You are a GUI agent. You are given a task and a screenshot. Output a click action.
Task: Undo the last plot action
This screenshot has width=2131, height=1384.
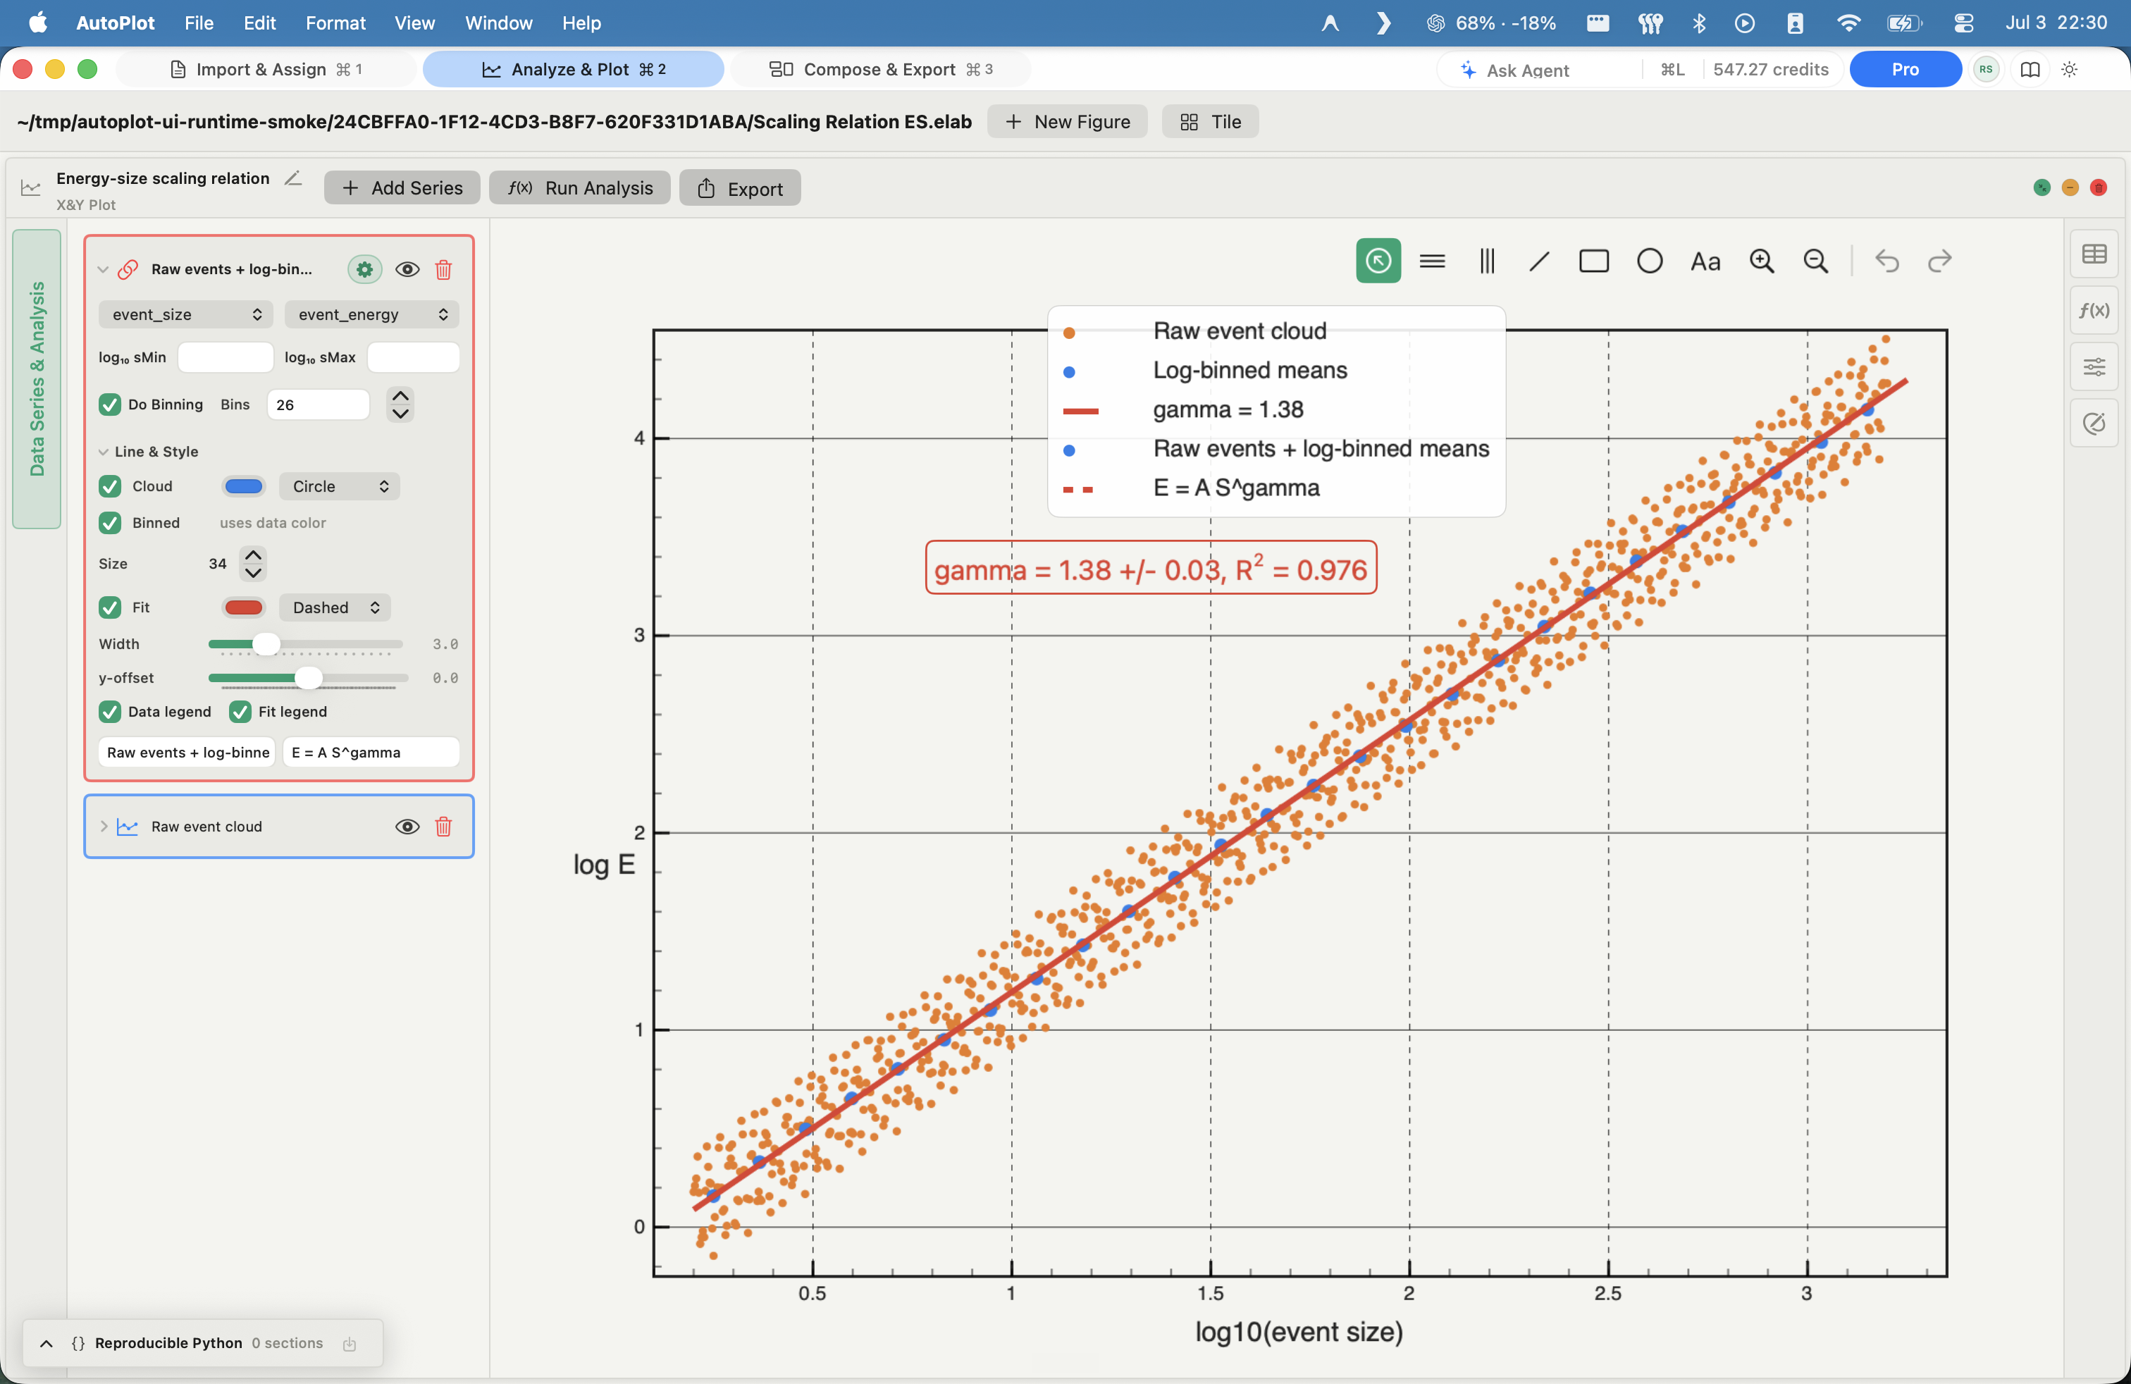1887,261
